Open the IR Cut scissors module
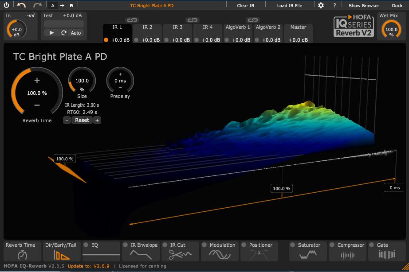 click(x=180, y=251)
